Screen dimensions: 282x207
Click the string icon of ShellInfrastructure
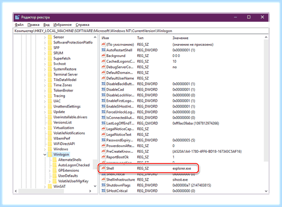coord(103,180)
